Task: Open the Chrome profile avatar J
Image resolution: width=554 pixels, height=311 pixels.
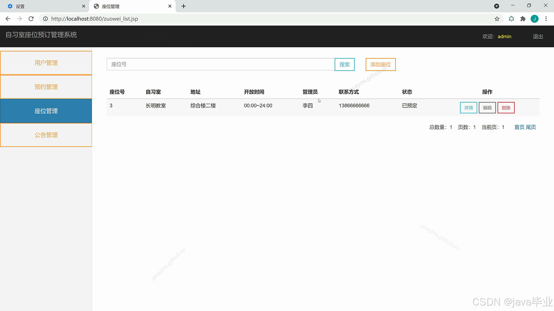Action: (x=535, y=19)
